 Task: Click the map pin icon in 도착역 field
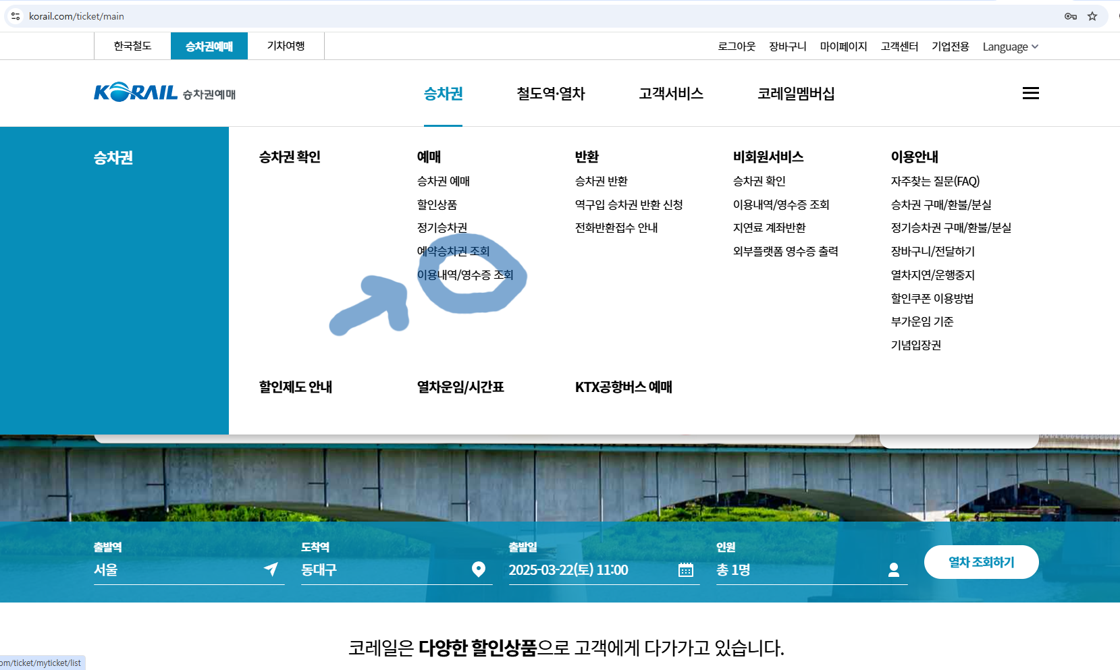(x=479, y=569)
